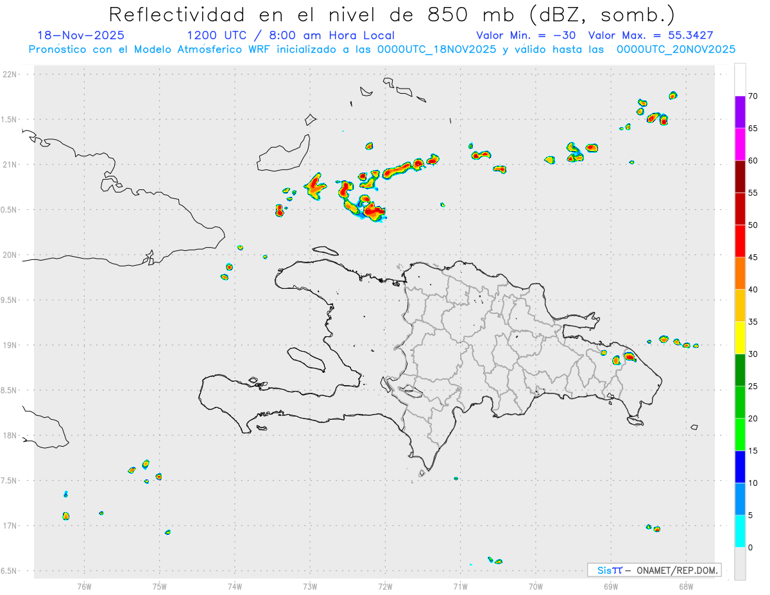
Task: Click the '69W' longitude axis label
Action: click(611, 585)
